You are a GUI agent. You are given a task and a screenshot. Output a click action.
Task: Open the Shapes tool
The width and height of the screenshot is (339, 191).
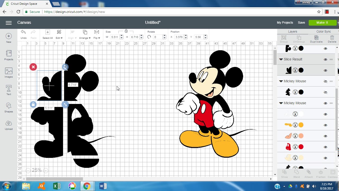tap(8, 106)
